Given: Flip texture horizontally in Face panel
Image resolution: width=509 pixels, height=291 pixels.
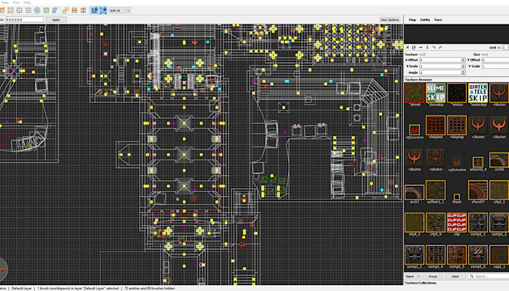Looking at the screenshot, I should (x=421, y=48).
